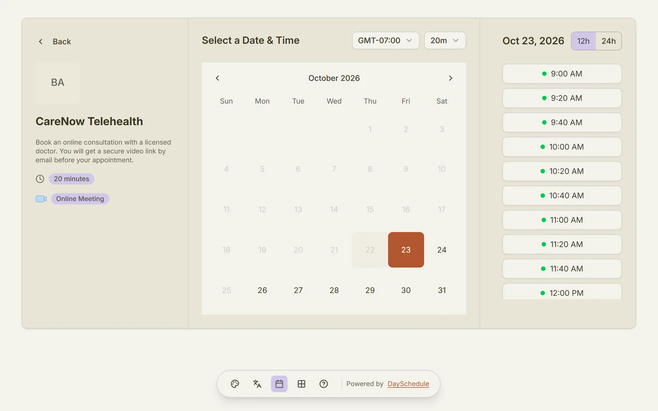The width and height of the screenshot is (658, 411).
Task: Select October 24 on the calendar
Action: [442, 250]
